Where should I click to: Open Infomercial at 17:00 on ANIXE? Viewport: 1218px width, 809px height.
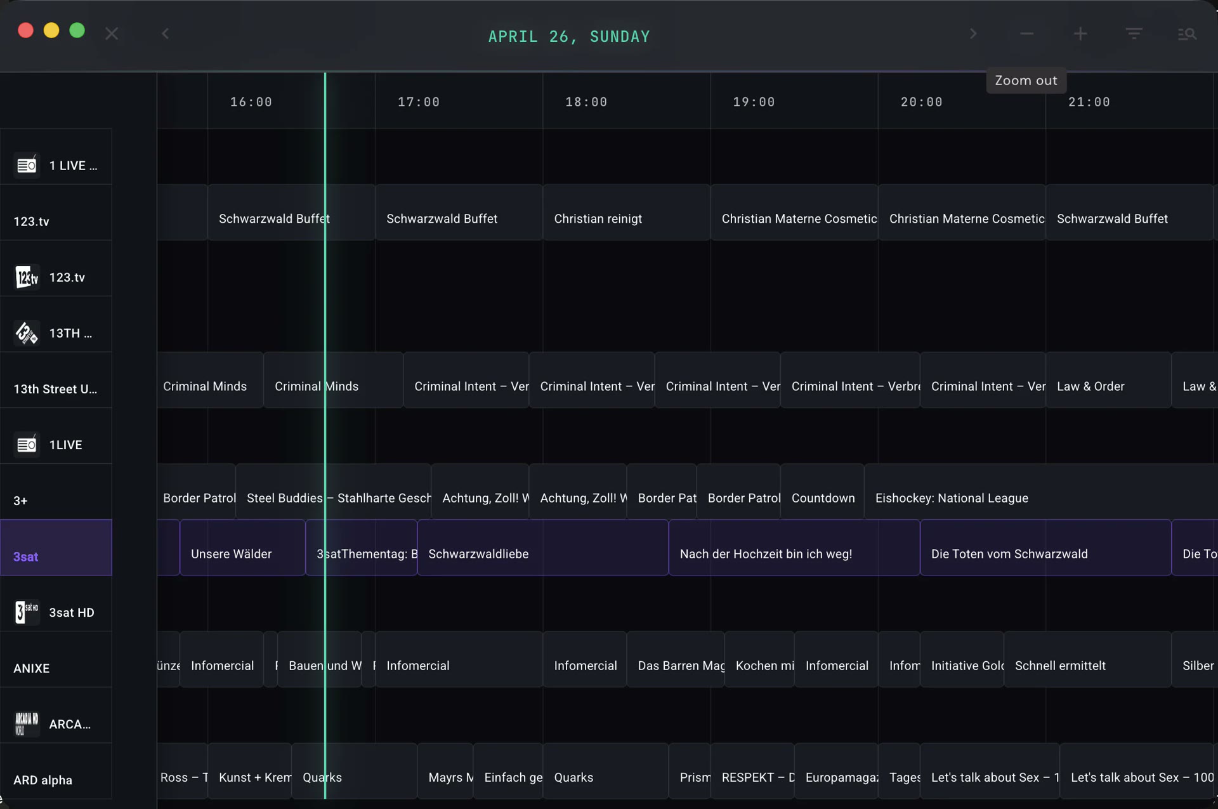click(459, 659)
